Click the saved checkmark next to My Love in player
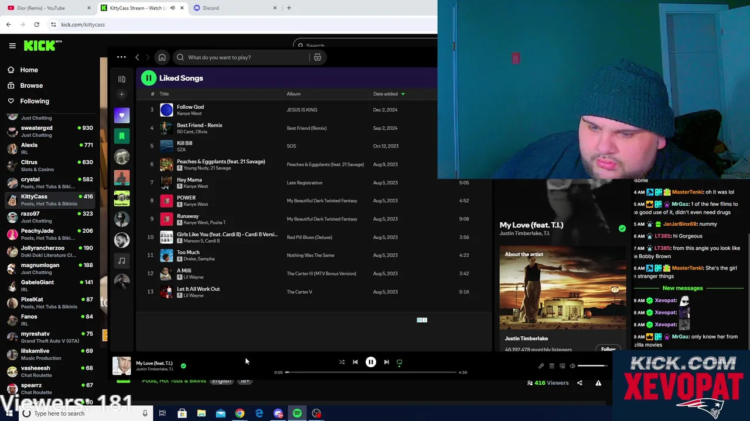Viewport: 750px width, 421px height. [183, 366]
